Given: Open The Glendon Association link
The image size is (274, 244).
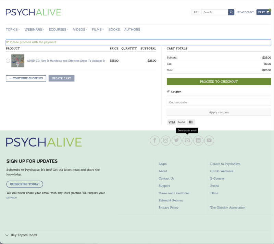Looking at the screenshot, I should coord(228,207).
